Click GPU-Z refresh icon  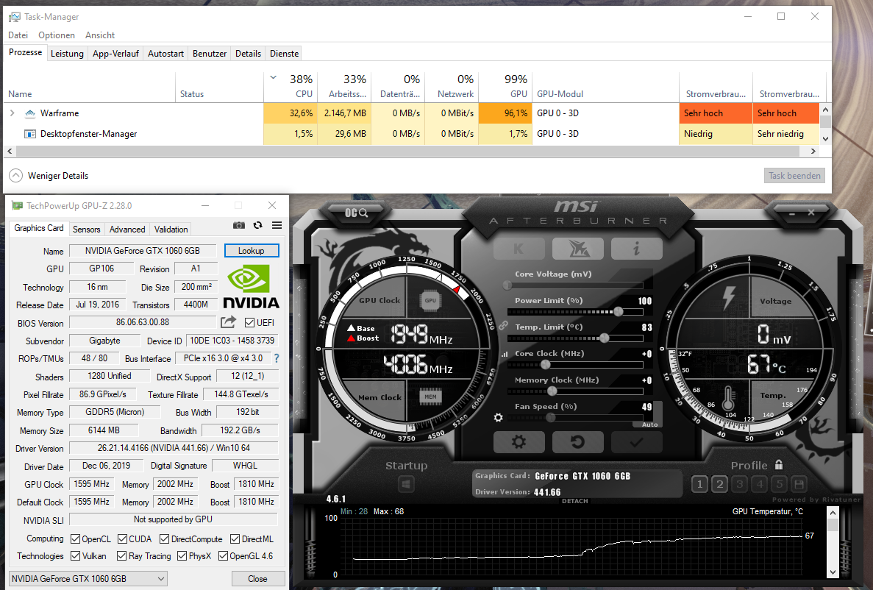(257, 226)
